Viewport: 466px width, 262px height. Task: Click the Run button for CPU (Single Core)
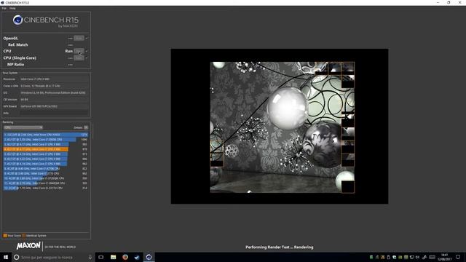click(79, 58)
